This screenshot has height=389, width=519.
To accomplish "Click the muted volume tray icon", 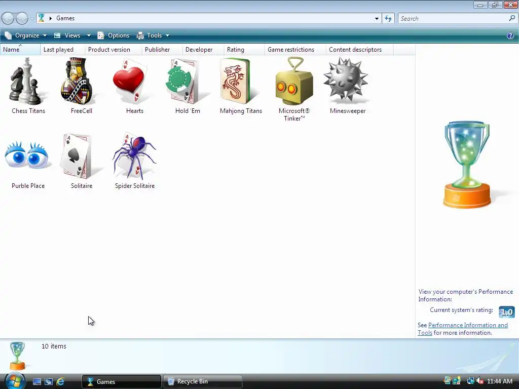I will [480, 381].
